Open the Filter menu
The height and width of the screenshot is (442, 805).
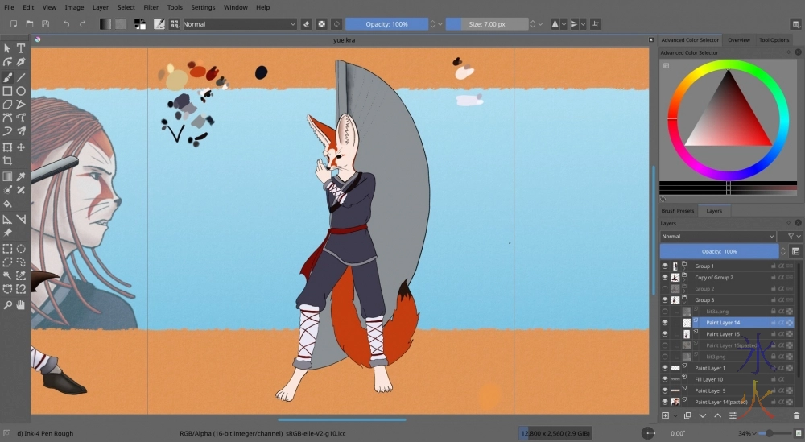tap(151, 7)
